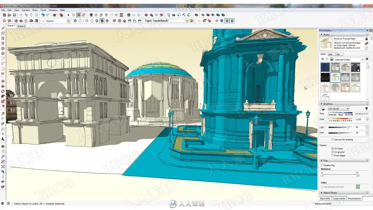
Task: Click Update style refresh icon in Styles
Action: (367, 48)
